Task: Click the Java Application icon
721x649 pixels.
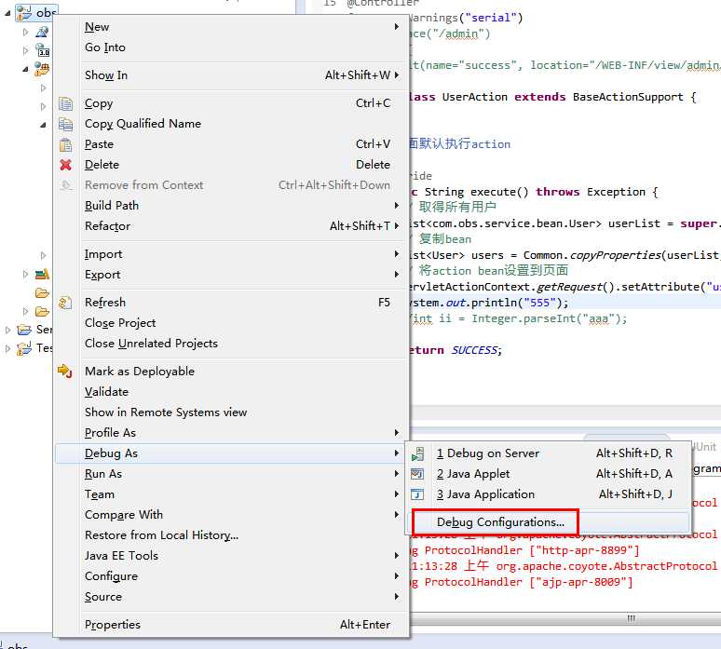Action: click(417, 494)
